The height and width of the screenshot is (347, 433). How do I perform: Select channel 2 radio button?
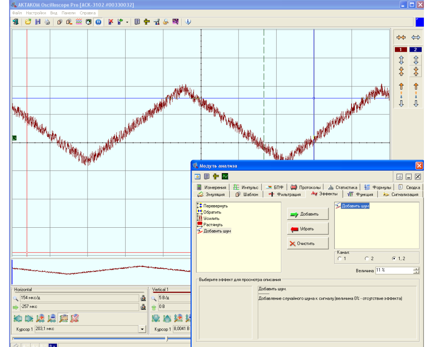tap(367, 259)
